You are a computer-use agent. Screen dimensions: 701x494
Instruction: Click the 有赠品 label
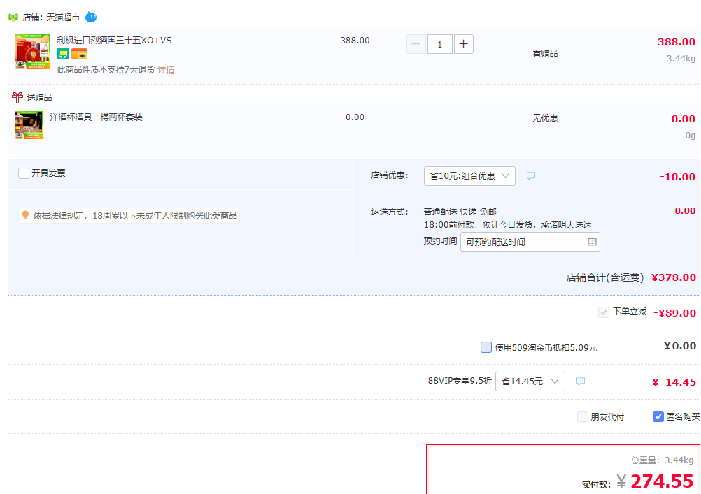[x=545, y=54]
